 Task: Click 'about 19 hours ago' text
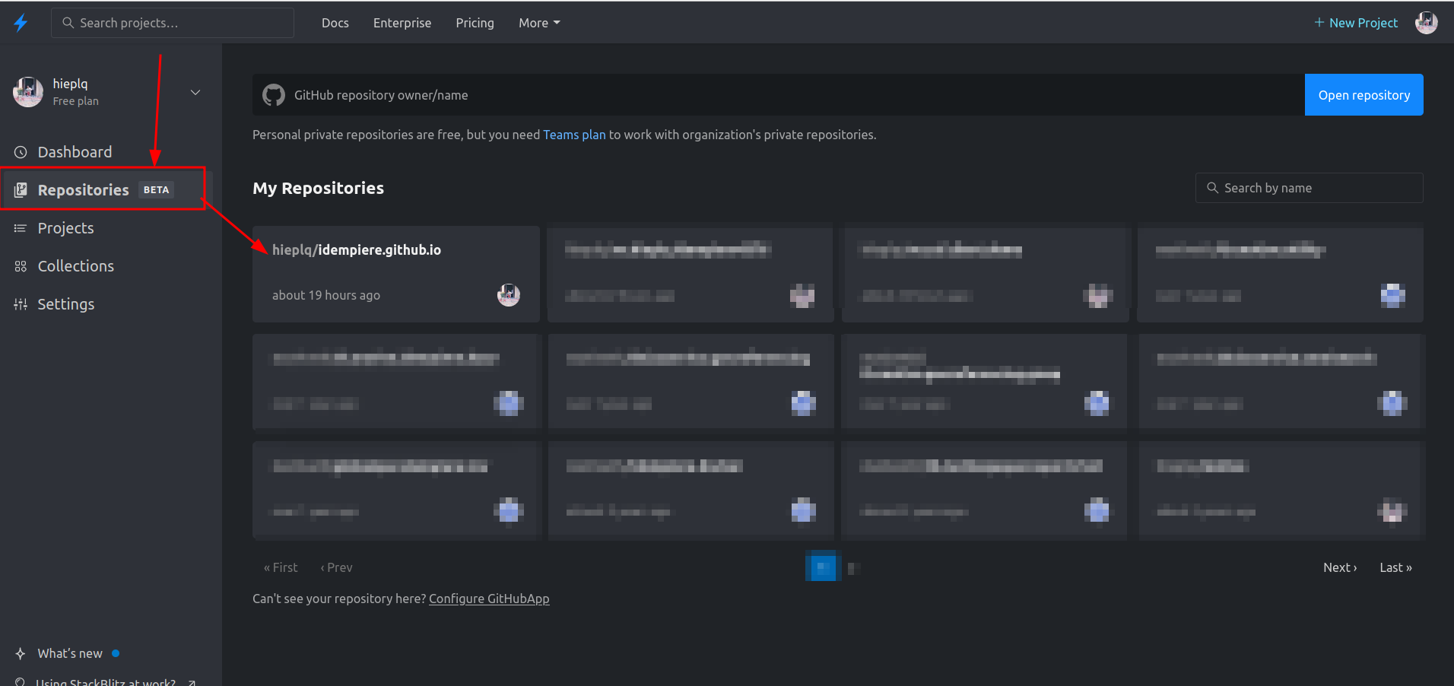pos(326,295)
